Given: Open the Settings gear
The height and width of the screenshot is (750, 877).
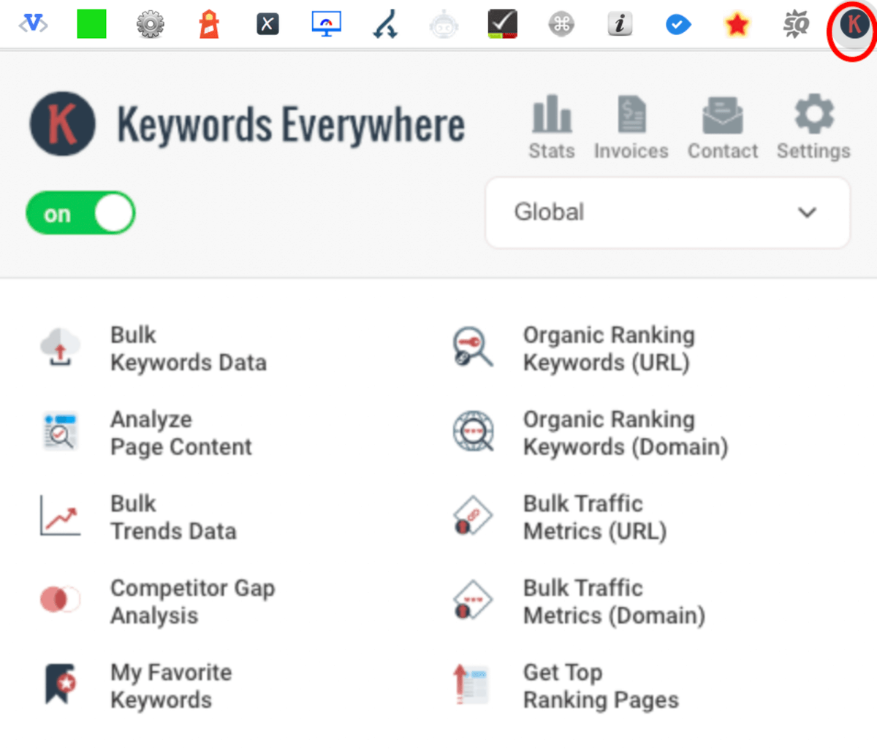Looking at the screenshot, I should click(x=813, y=126).
